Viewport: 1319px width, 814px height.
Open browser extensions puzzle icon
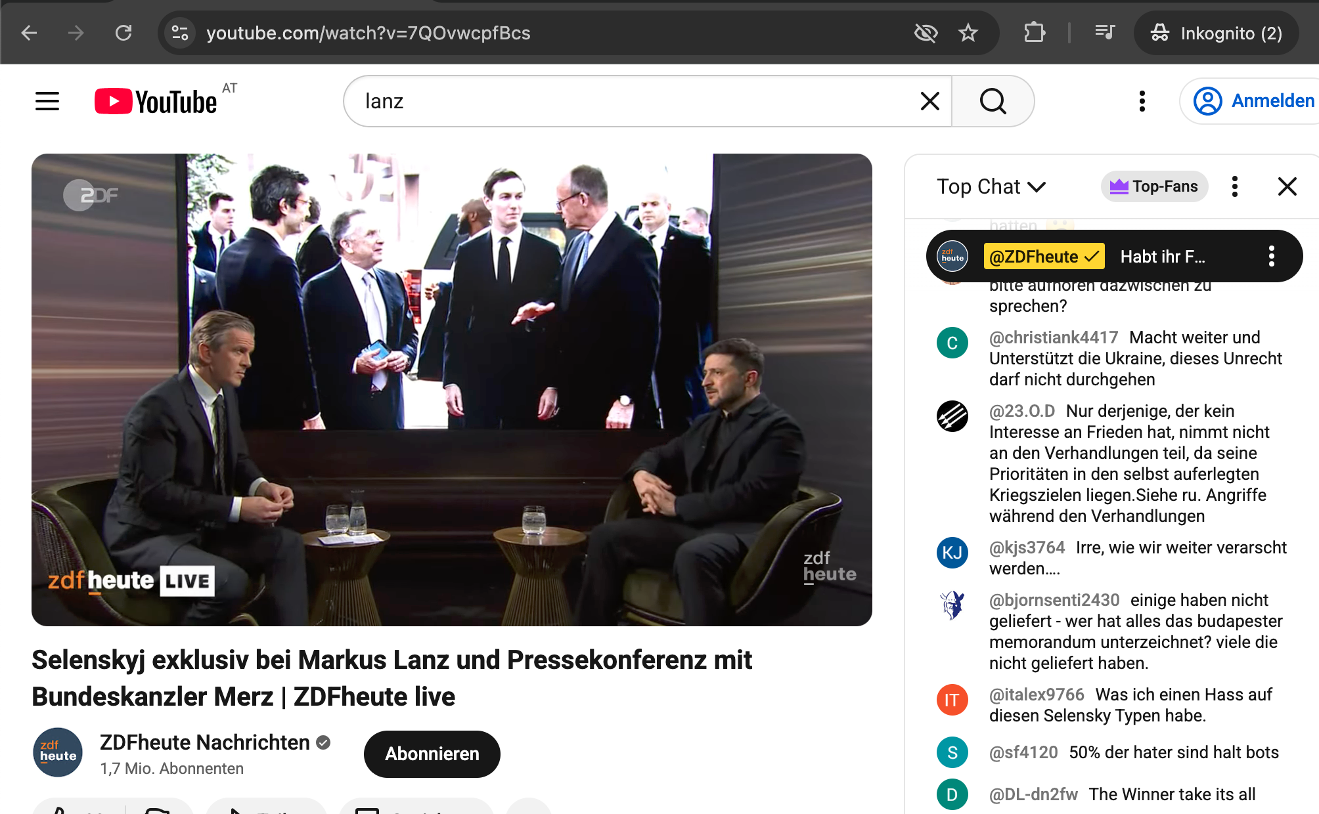pos(1035,33)
